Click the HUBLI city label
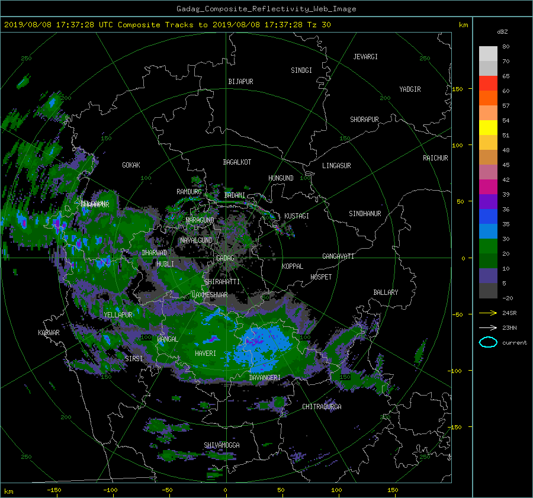The image size is (533, 498). 165,264
